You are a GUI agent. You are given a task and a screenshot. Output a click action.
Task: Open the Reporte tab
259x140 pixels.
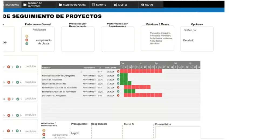pyautogui.click(x=101, y=5)
